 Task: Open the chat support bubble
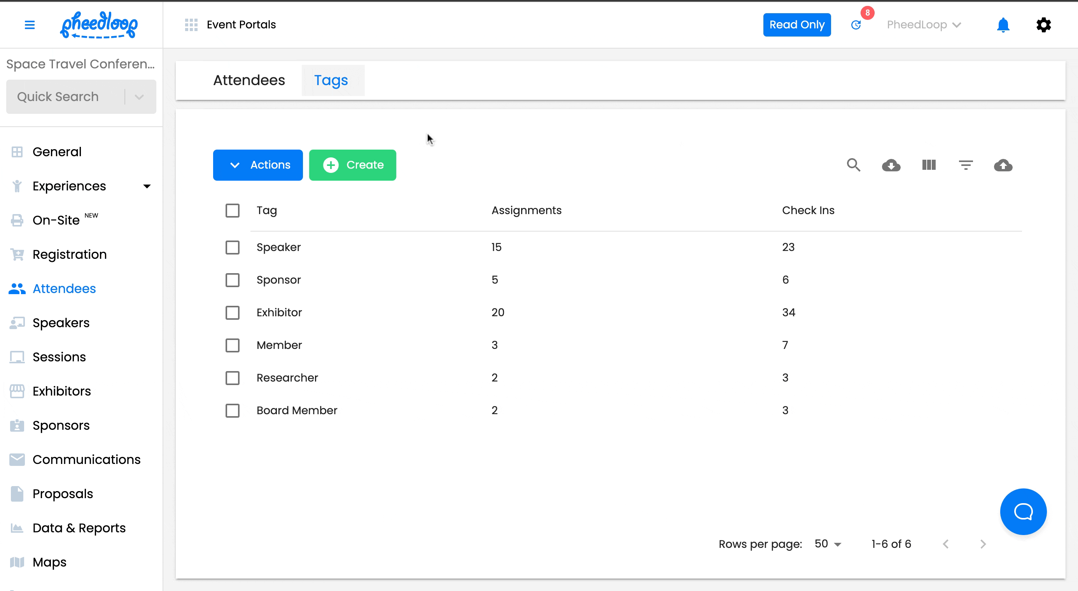tap(1023, 511)
